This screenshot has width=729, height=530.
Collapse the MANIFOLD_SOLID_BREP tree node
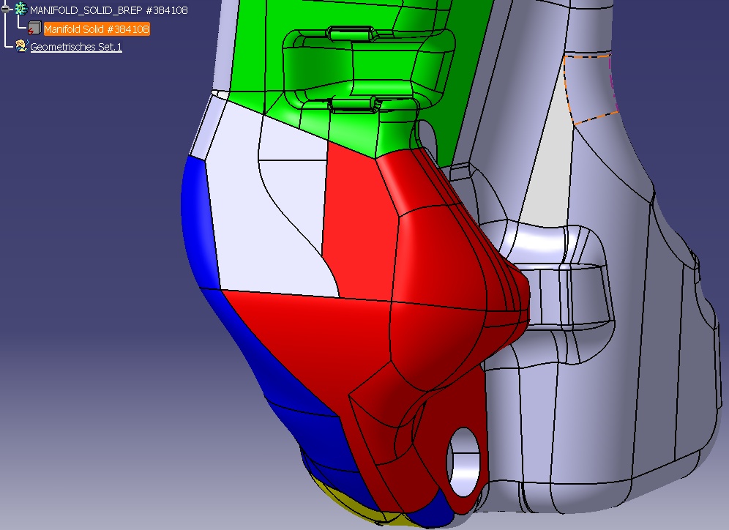click(6, 9)
